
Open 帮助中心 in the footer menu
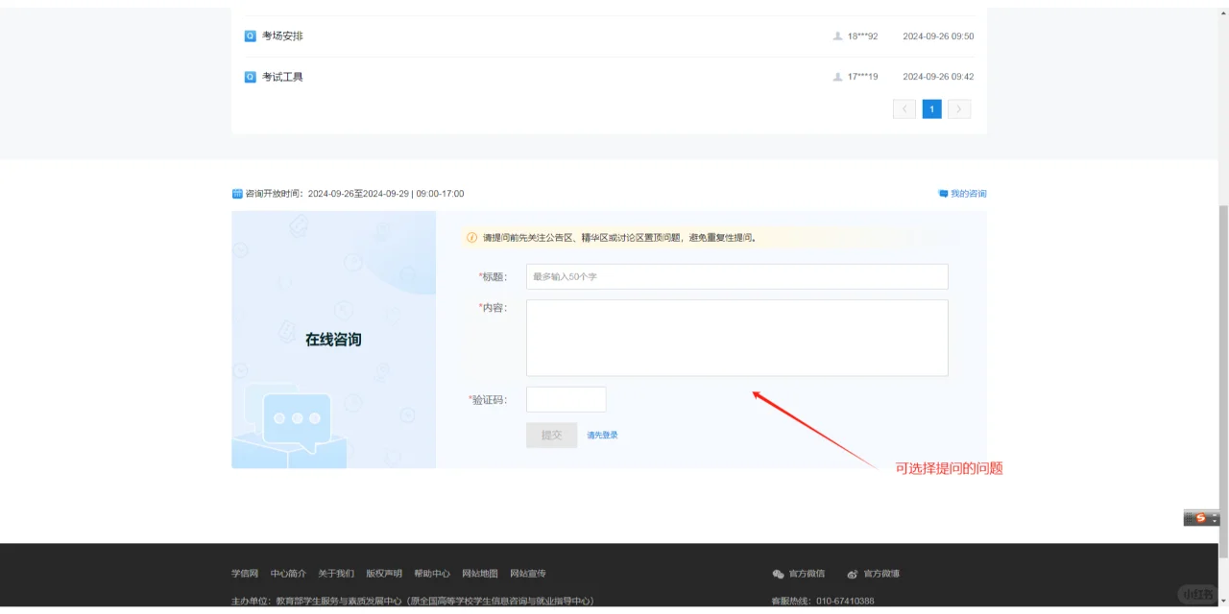(433, 573)
